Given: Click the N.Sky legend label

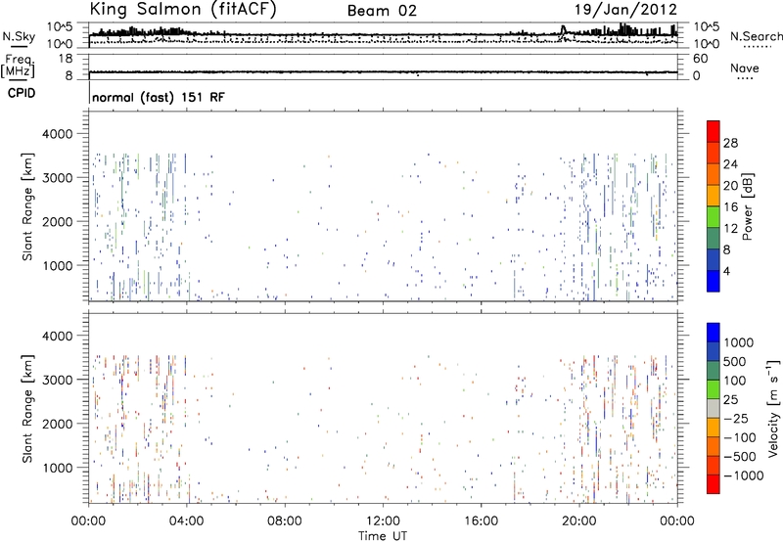Looking at the screenshot, I should [x=19, y=36].
